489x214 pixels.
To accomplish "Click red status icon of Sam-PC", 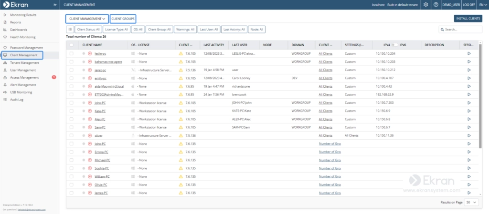I will (x=90, y=127).
